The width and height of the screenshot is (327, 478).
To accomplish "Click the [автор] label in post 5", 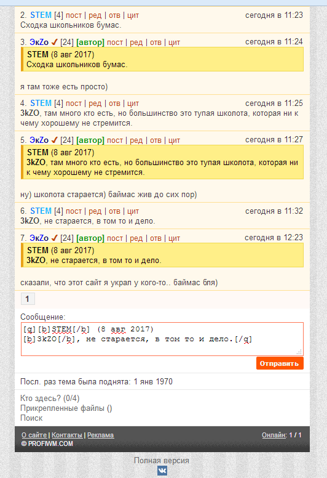I will (x=90, y=140).
